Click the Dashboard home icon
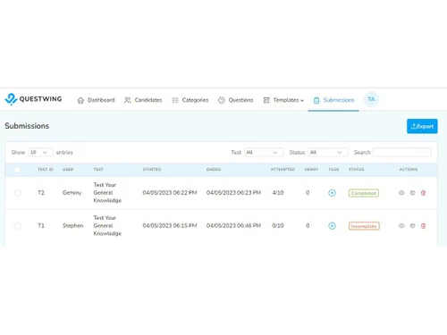Screen dimensions: 447x335 click(x=80, y=100)
